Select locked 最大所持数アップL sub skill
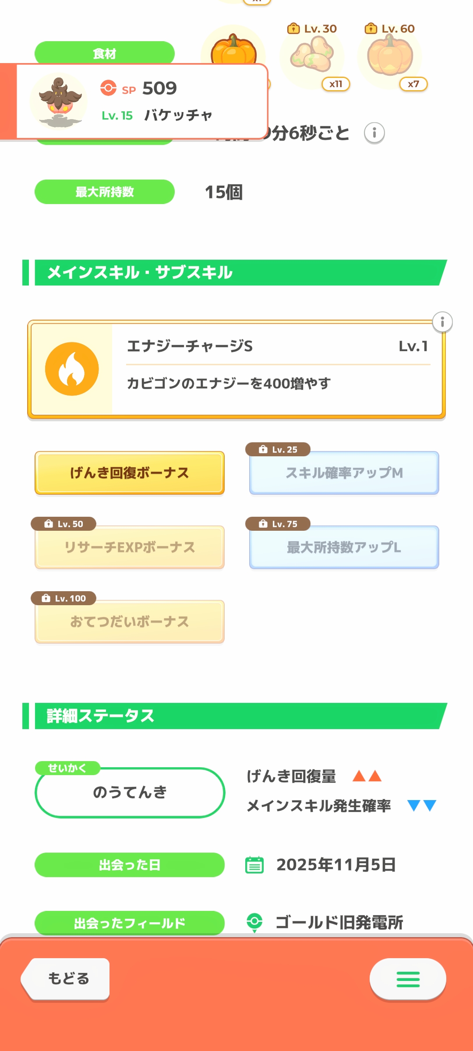This screenshot has height=1051, width=473. 344,547
